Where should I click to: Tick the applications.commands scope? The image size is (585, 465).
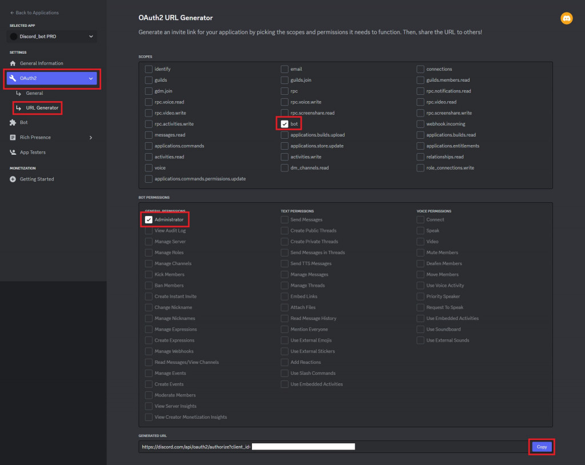(149, 146)
